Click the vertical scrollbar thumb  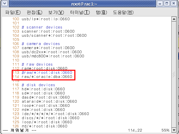pyautogui.click(x=174, y=75)
